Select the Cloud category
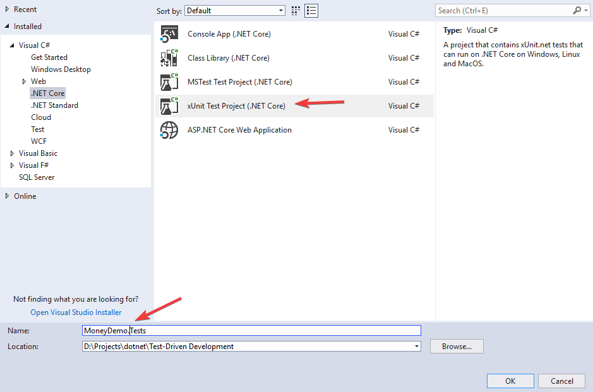The height and width of the screenshot is (392, 593). (41, 117)
